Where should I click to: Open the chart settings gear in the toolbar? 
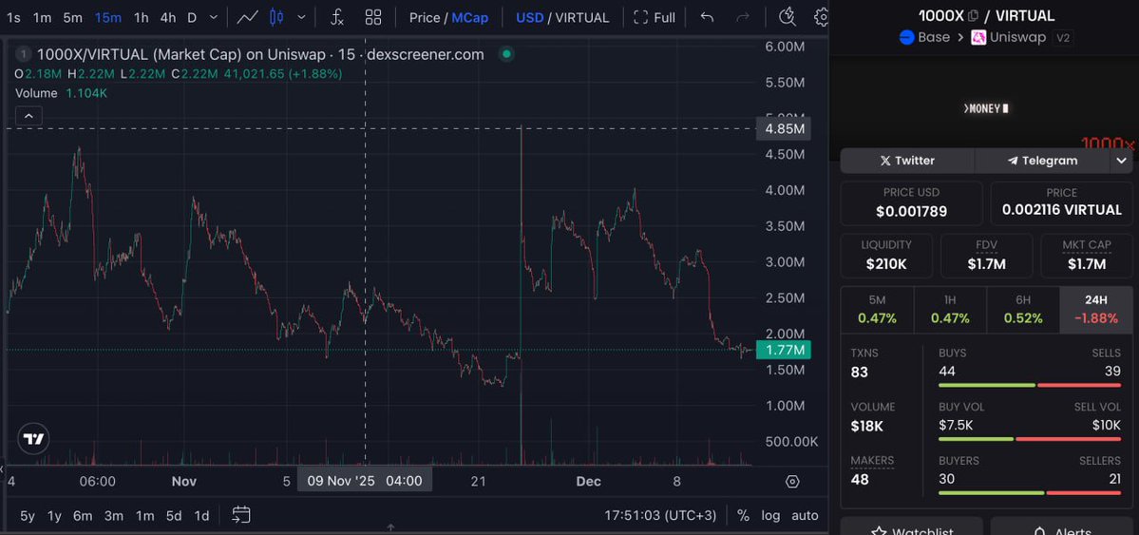822,17
